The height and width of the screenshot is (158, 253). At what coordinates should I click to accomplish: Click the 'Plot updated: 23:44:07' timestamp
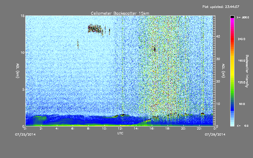tap(220, 7)
